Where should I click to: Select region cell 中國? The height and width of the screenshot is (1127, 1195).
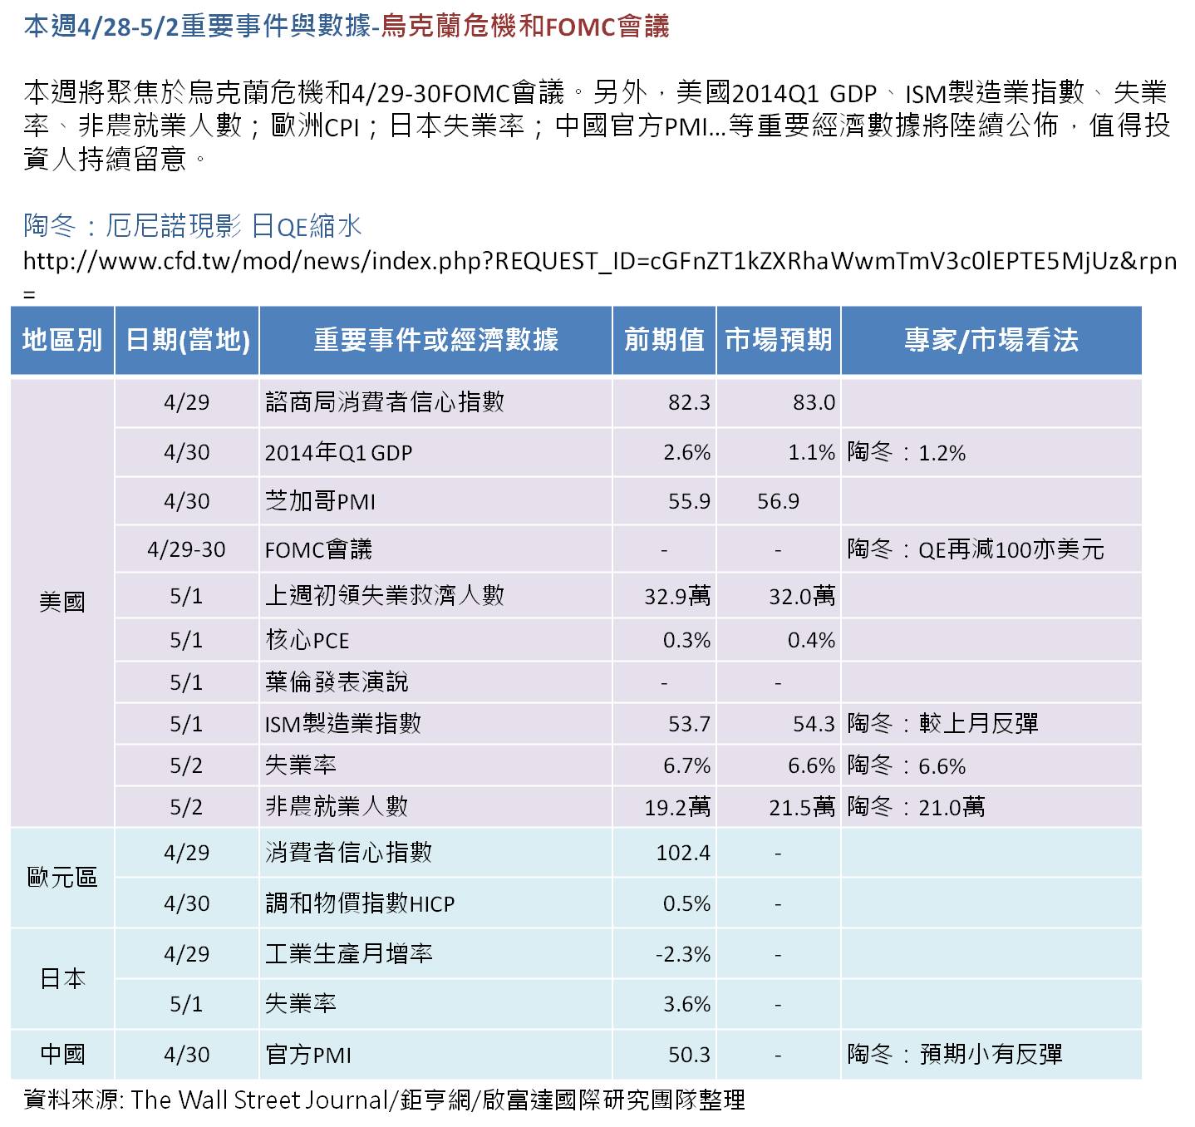click(x=62, y=1055)
